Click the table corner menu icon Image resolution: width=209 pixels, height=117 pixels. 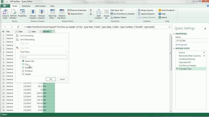click(x=4, y=32)
